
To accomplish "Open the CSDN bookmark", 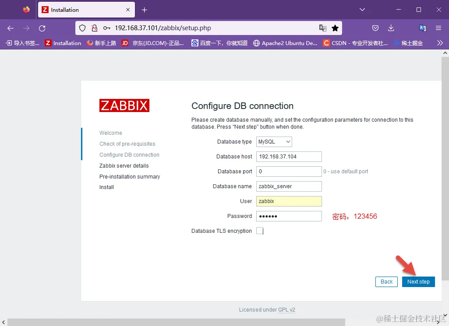I will (x=355, y=43).
